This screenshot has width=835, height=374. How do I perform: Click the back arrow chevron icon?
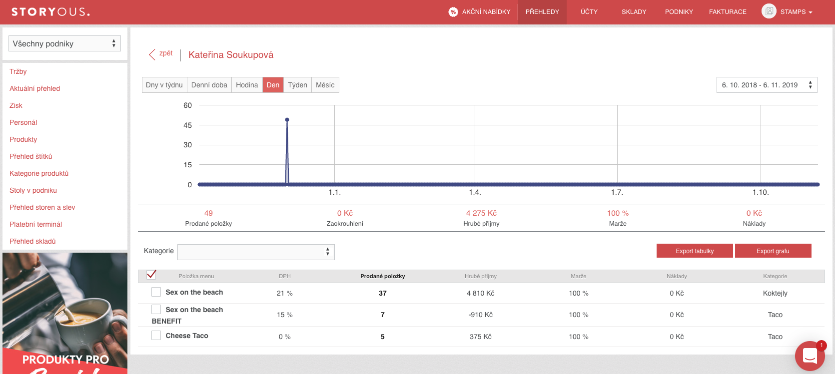point(152,54)
